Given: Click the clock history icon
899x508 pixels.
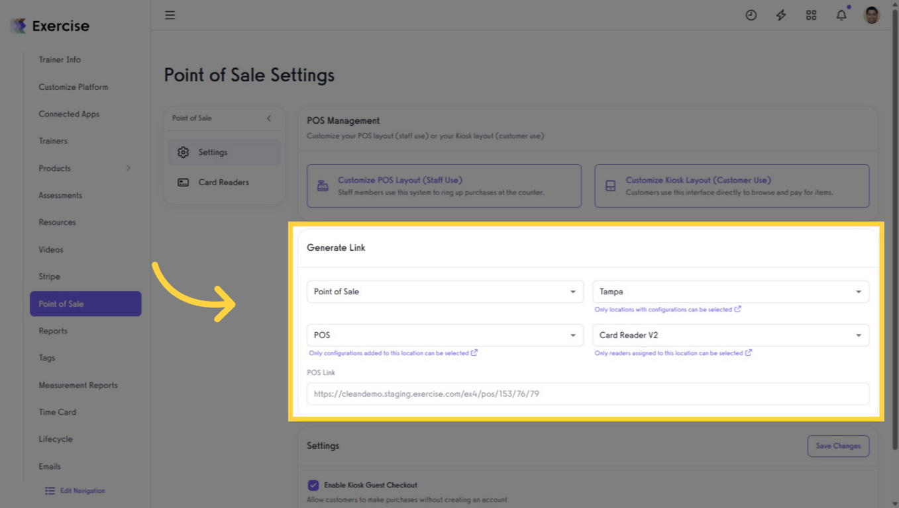Looking at the screenshot, I should coord(751,15).
